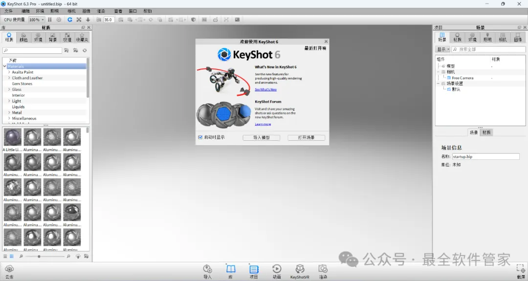Click the Screenshot (截屏) icon at bottom right
The image size is (528, 281).
[521, 271]
